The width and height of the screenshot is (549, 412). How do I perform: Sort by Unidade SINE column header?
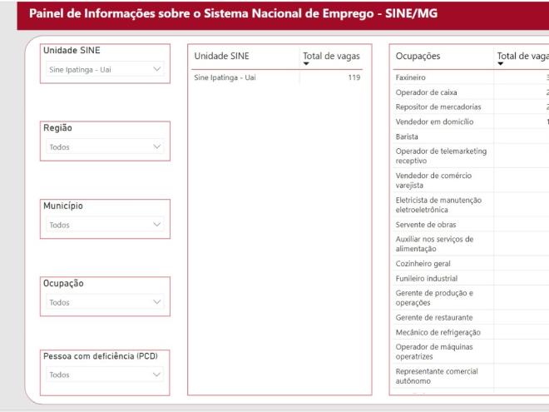221,56
